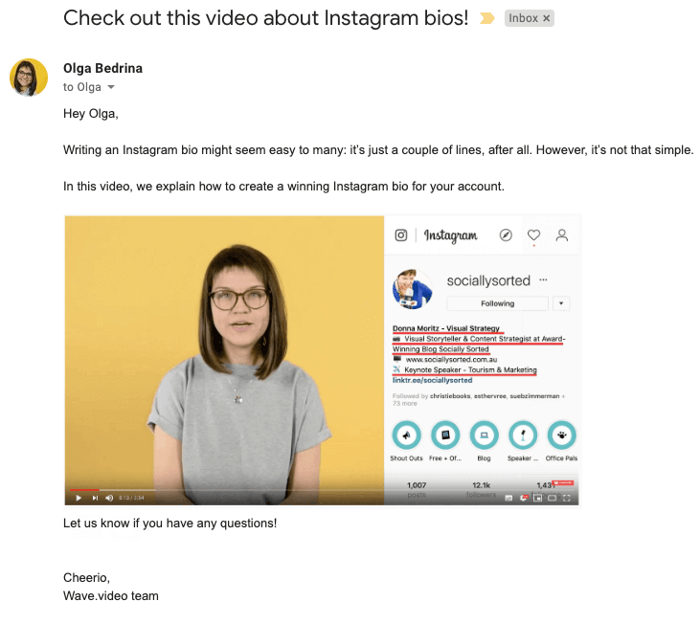Toggle subtitles in video player

coord(508,498)
